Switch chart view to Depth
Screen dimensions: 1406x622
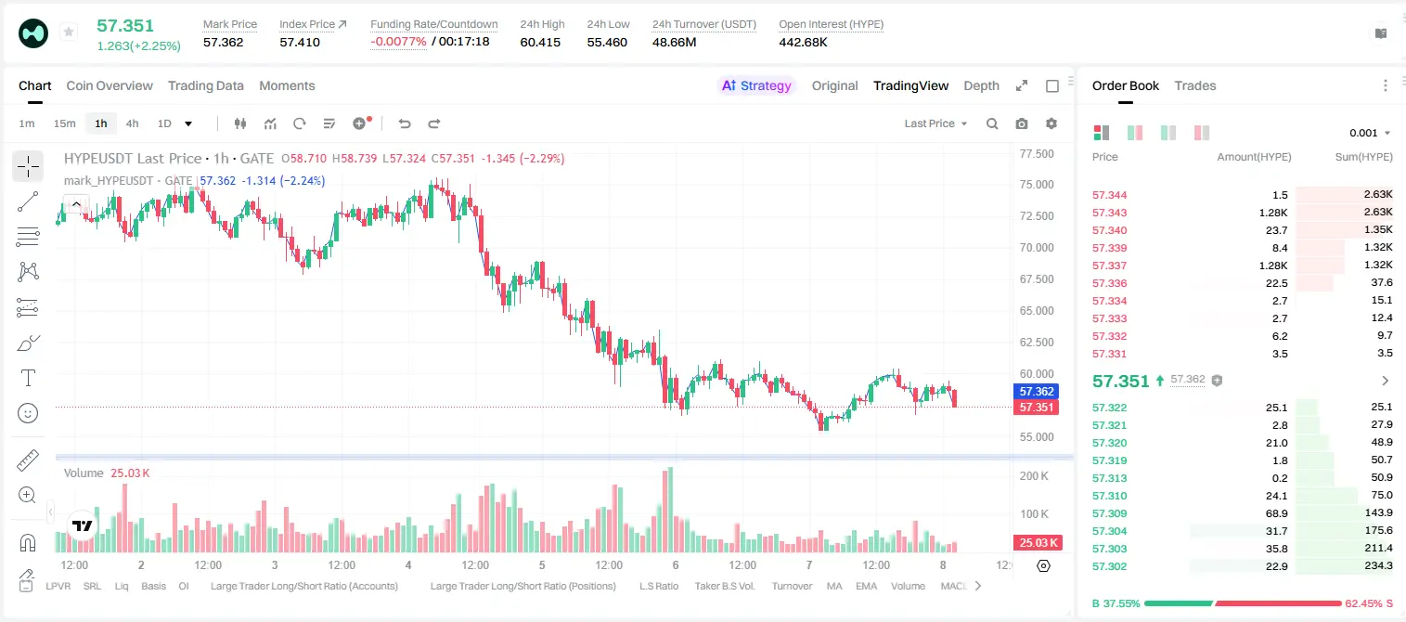[x=981, y=85]
